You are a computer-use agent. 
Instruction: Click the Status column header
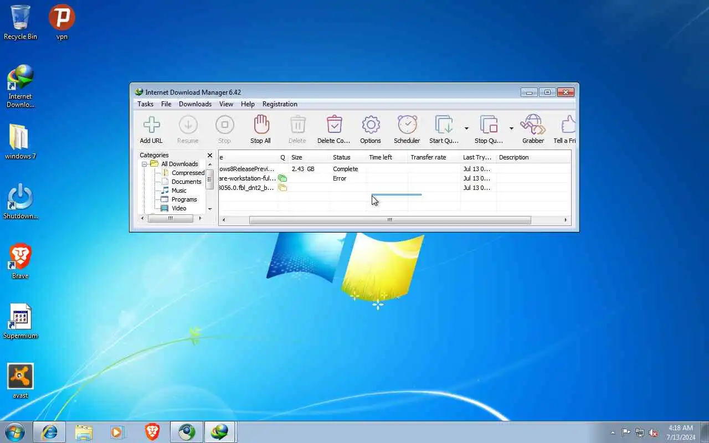coord(348,157)
